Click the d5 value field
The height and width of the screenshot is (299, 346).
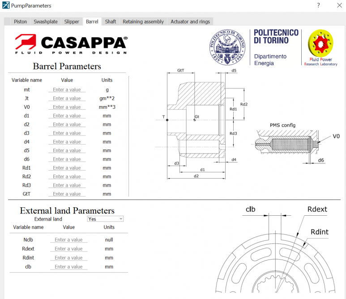(x=67, y=150)
